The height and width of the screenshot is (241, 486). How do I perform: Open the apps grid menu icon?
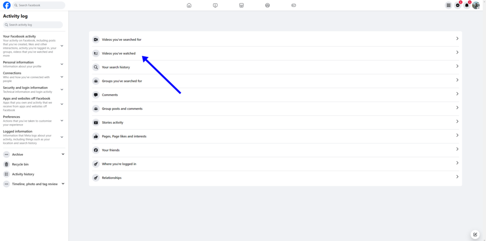pyautogui.click(x=449, y=5)
